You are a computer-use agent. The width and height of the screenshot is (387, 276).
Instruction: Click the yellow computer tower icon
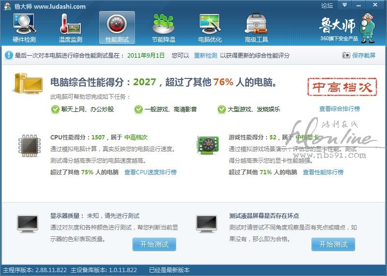28,83
